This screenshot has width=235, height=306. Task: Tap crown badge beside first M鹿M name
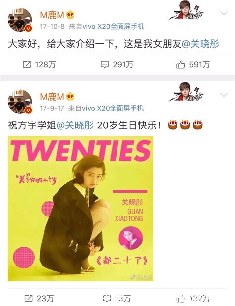(70, 15)
